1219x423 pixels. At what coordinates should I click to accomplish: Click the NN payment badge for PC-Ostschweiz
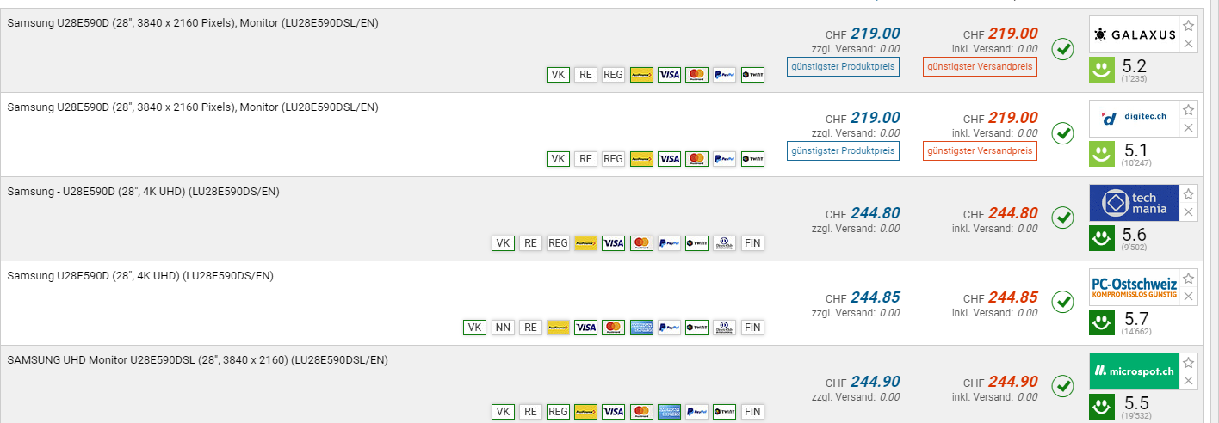point(502,328)
